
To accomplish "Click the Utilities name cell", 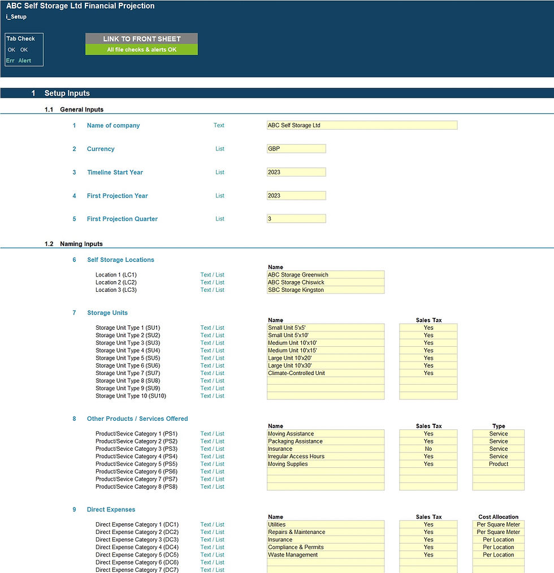I will tap(326, 524).
